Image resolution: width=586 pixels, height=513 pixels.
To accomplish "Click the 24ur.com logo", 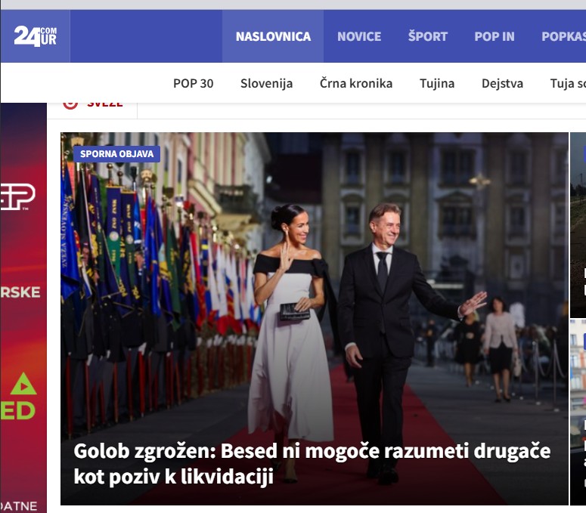I will click(x=35, y=36).
